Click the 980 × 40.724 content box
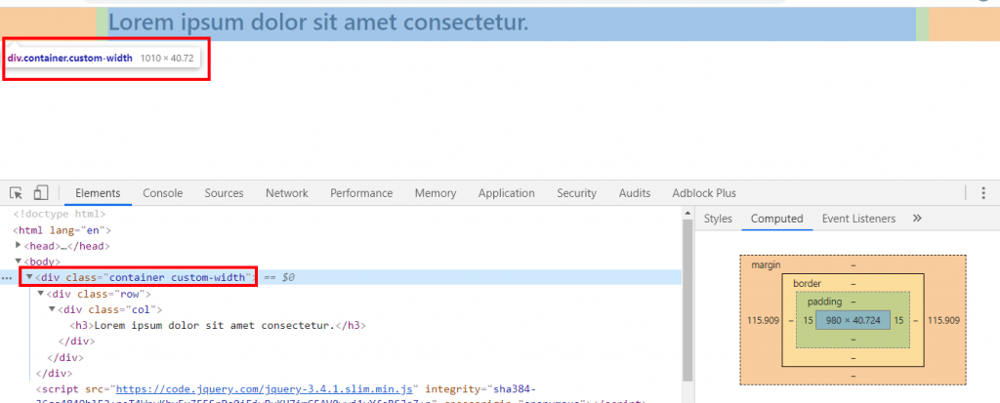This screenshot has height=403, width=1000. click(853, 321)
